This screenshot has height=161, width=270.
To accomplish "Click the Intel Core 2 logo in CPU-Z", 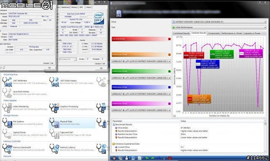I will (99, 18).
